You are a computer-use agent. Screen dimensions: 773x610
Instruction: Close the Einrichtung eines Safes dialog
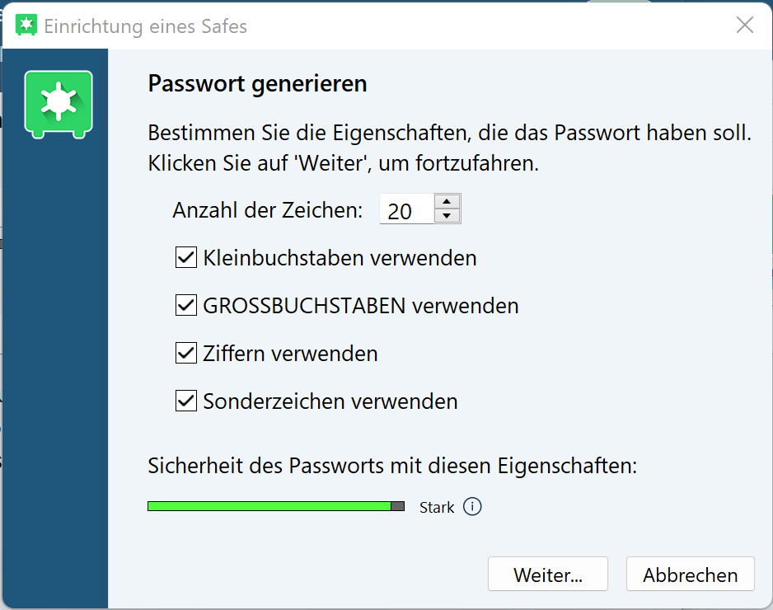pos(745,26)
